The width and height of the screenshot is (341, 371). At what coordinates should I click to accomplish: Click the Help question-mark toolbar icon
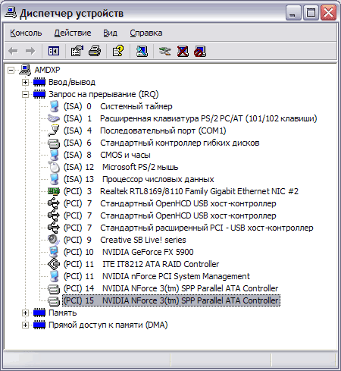point(118,51)
